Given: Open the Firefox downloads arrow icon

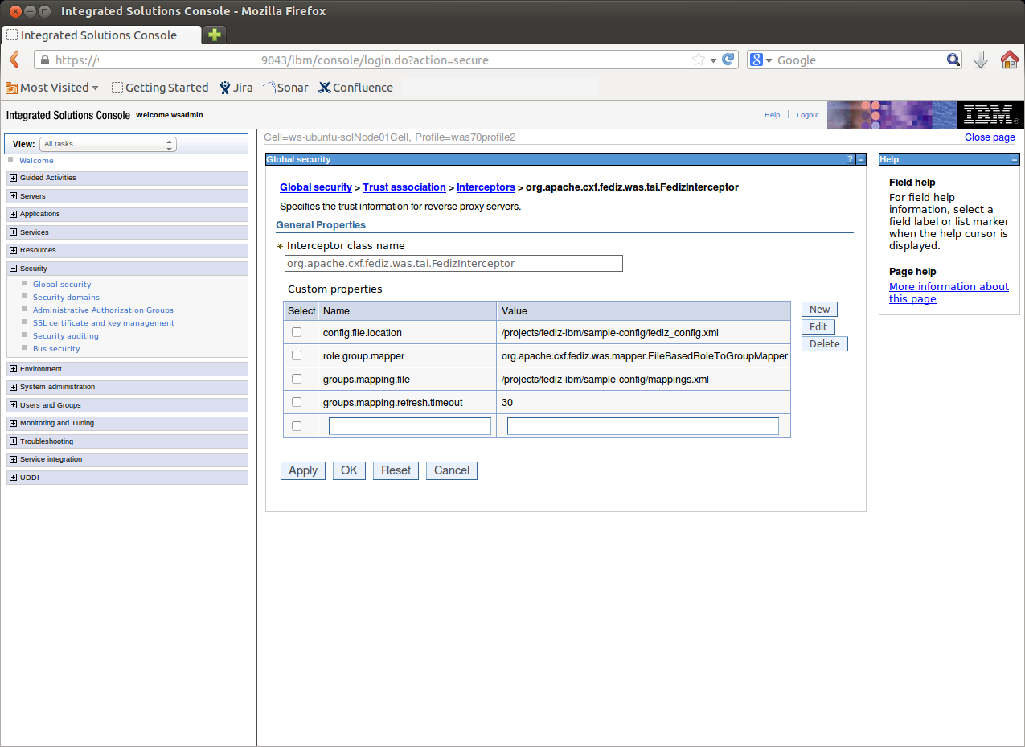Looking at the screenshot, I should (x=981, y=60).
